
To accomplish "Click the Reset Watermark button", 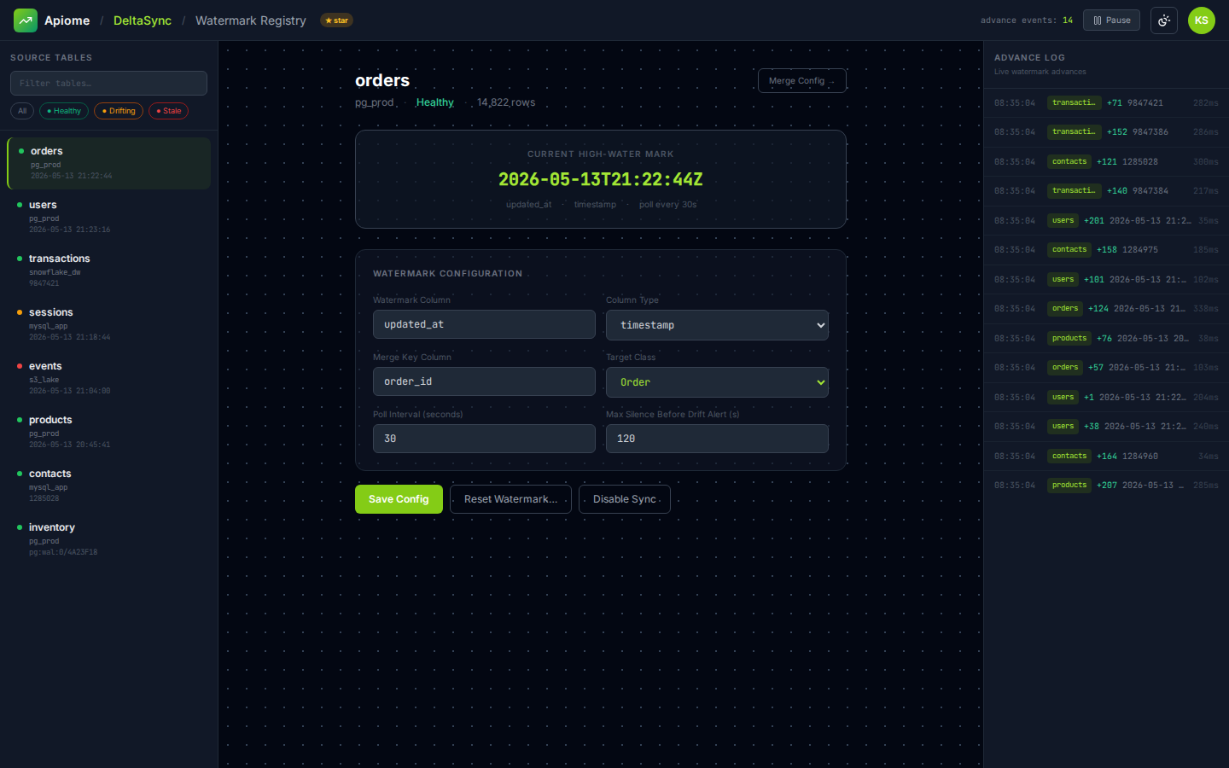I will click(x=510, y=499).
